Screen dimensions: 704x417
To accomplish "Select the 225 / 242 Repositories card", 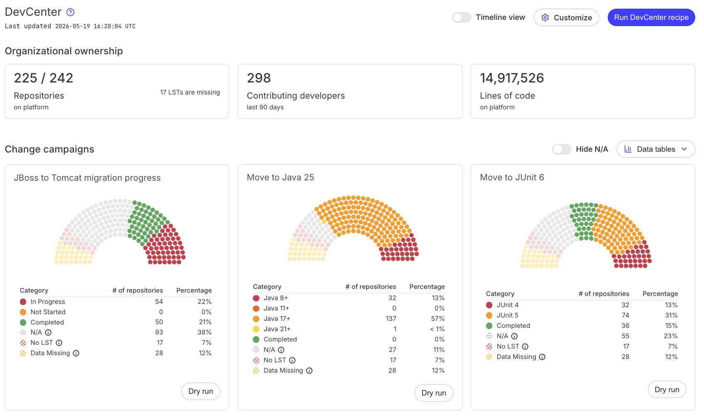I will 117,91.
